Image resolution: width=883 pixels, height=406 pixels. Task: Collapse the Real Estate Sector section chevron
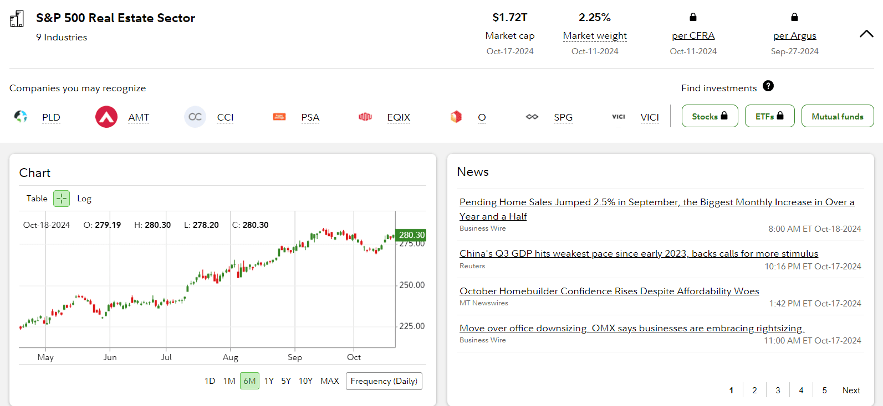[x=866, y=34]
